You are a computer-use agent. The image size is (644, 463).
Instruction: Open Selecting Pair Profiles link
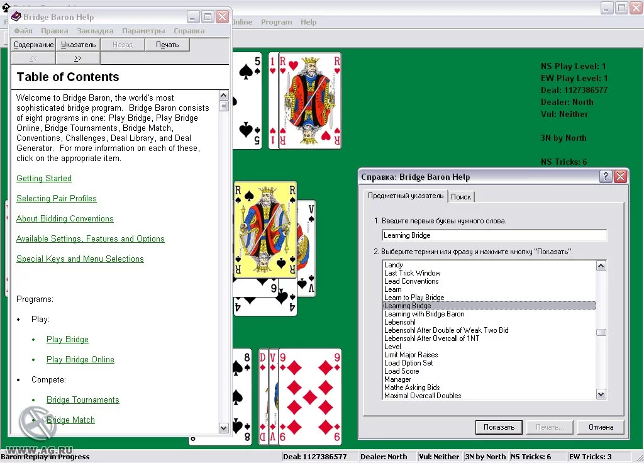coord(56,198)
